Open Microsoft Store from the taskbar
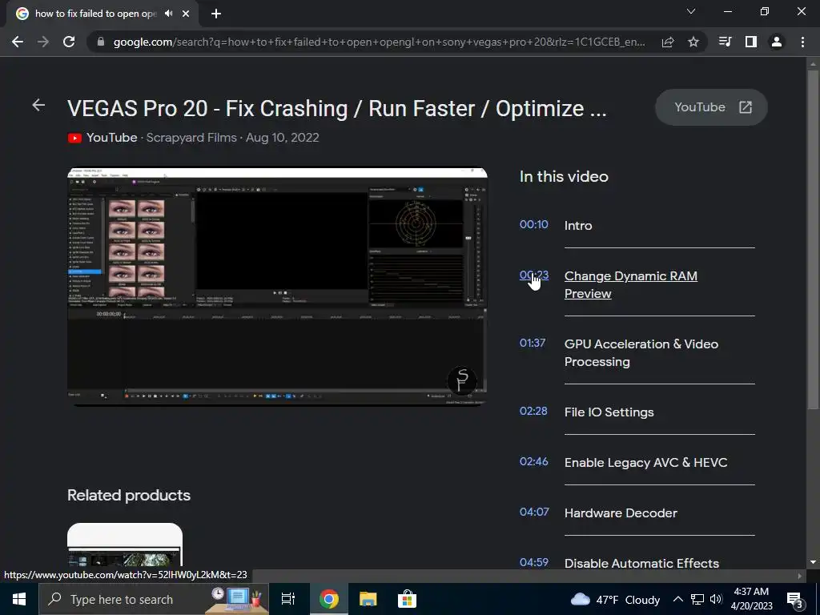This screenshot has width=820, height=615. coord(407,599)
